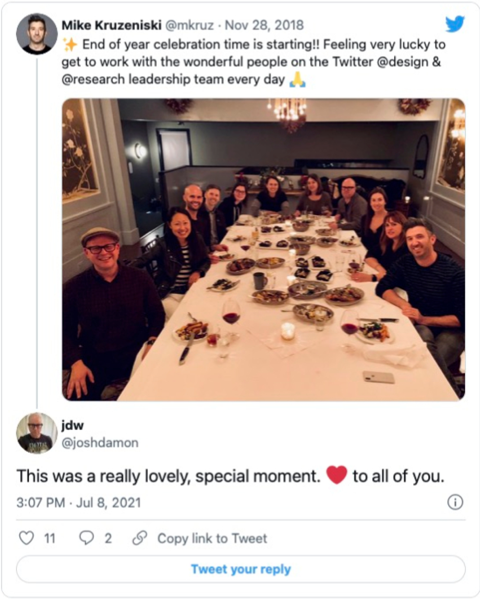
Task: Click the Twitter bird logo
Action: tap(455, 23)
